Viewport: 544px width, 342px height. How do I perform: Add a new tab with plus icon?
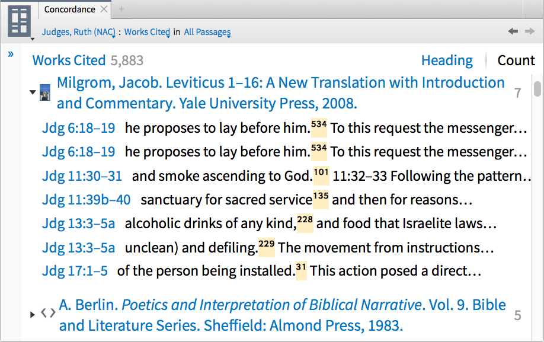point(122,9)
